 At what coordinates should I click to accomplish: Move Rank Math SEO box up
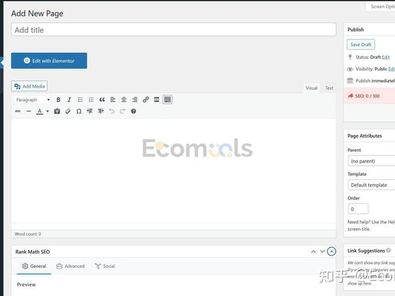tap(313, 252)
